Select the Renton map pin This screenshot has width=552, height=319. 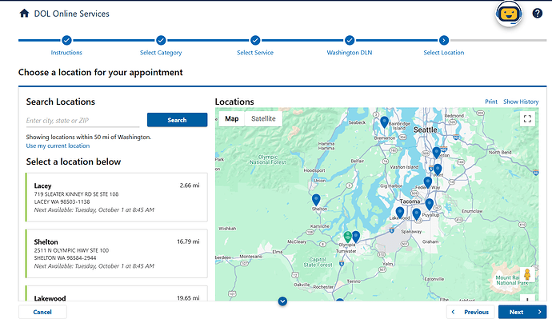point(436,152)
